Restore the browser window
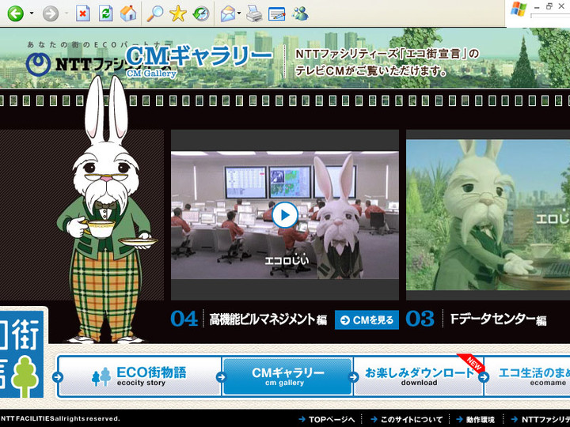570x427 pixels. click(549, 6)
